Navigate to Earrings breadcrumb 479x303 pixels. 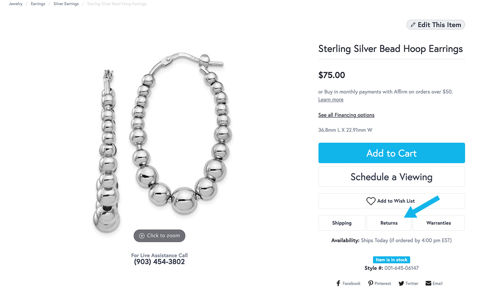pos(38,4)
